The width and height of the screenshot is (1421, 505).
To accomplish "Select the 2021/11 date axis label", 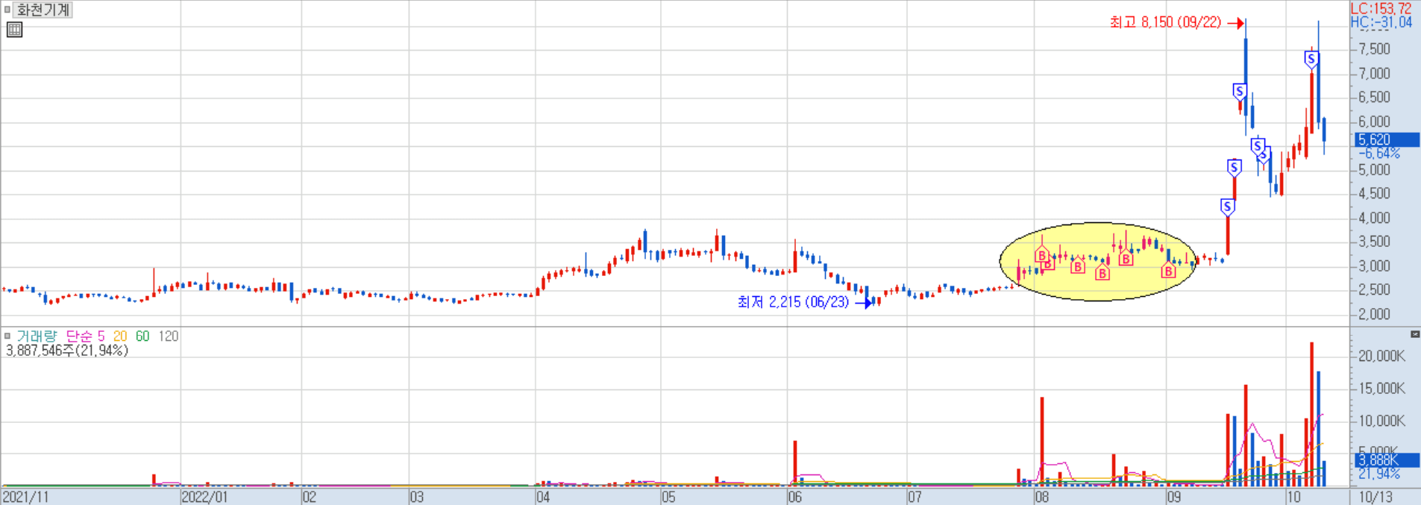I will [26, 497].
